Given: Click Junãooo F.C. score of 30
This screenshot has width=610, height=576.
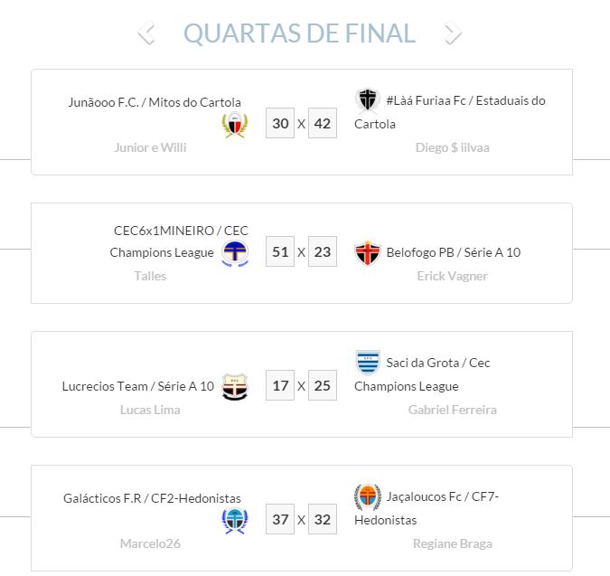Looking at the screenshot, I should [280, 123].
